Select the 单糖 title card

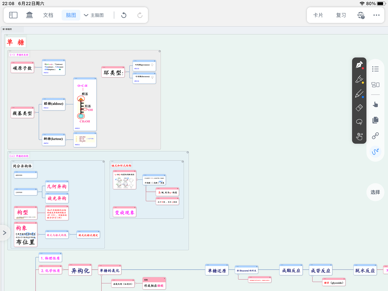coord(16,42)
